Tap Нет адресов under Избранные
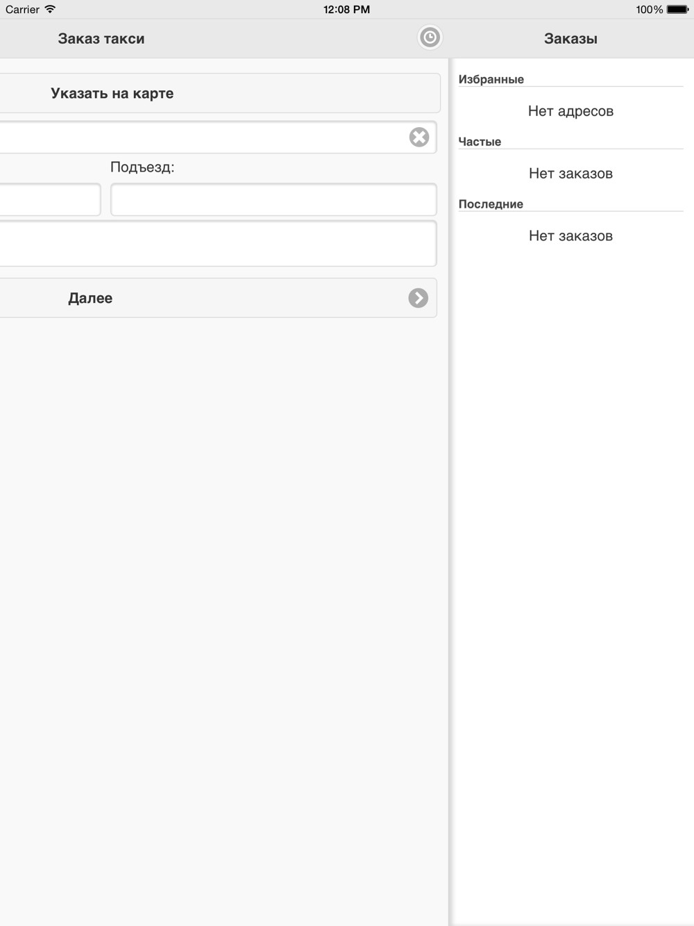694x926 pixels. click(x=570, y=111)
